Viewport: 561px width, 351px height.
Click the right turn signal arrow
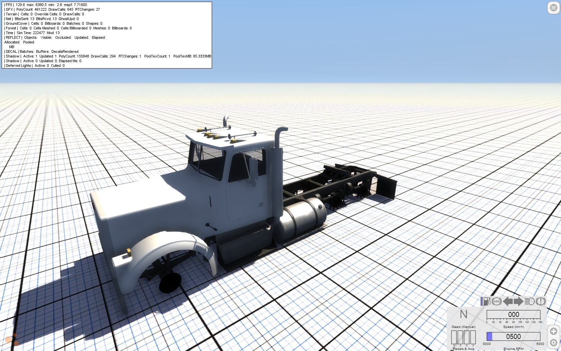click(518, 301)
